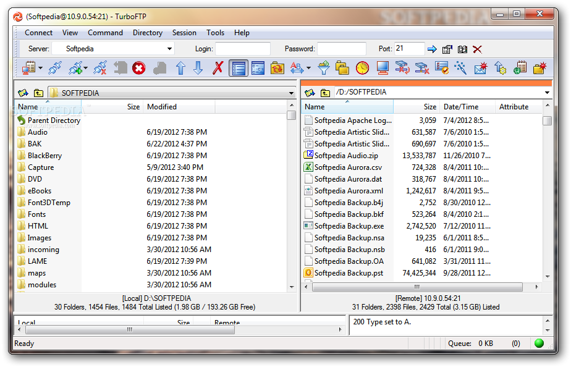Open the scheduler clock icon
The width and height of the screenshot is (571, 367).
click(x=362, y=68)
